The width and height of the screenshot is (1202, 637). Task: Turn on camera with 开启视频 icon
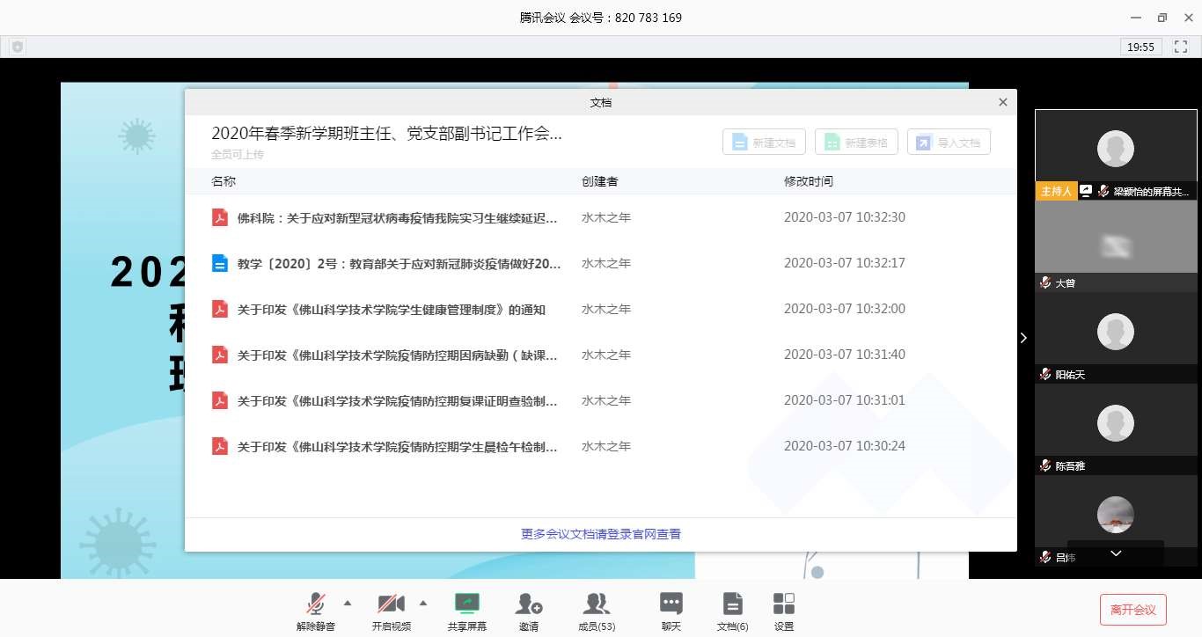point(391,604)
